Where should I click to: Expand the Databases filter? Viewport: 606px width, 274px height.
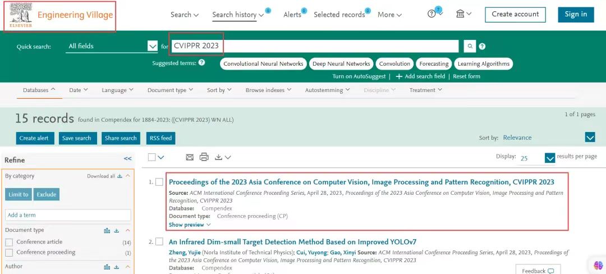(x=39, y=90)
